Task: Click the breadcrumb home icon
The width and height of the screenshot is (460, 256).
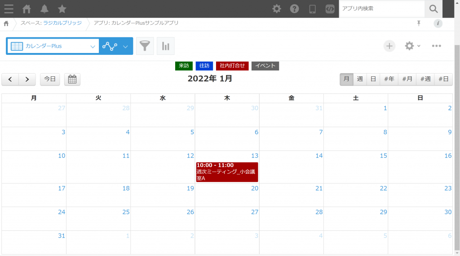Action: [6, 23]
